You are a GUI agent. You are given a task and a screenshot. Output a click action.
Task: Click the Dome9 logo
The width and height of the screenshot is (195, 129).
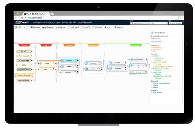tap(22, 22)
